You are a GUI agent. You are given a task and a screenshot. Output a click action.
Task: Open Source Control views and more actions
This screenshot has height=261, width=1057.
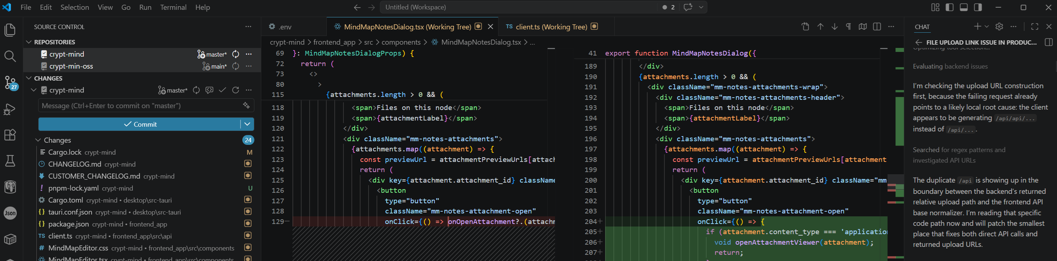coord(248,26)
